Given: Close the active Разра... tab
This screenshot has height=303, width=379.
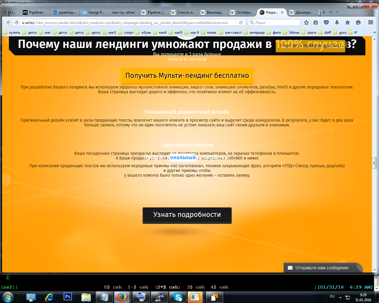Looking at the screenshot, I should [x=282, y=12].
